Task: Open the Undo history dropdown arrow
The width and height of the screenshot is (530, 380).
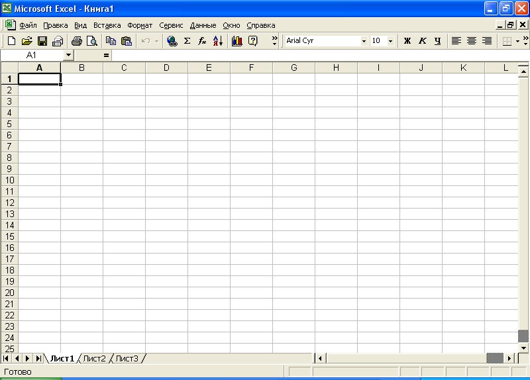Action: click(156, 41)
